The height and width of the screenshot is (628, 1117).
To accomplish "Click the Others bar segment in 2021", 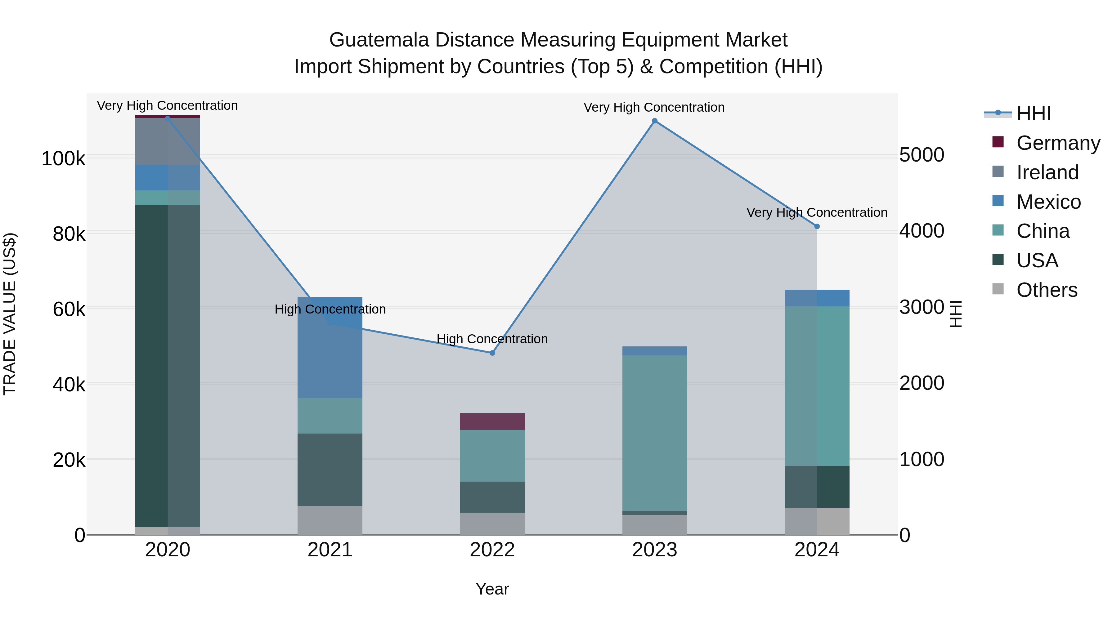I will click(x=330, y=520).
